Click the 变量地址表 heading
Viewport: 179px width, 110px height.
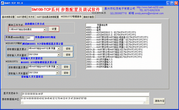point(102,25)
